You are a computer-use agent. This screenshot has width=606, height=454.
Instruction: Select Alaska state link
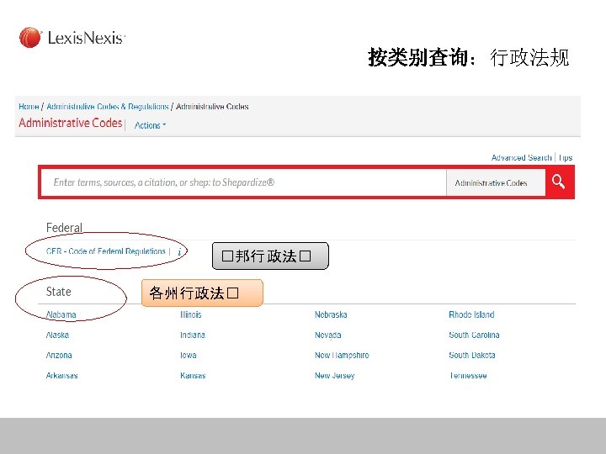click(x=57, y=335)
